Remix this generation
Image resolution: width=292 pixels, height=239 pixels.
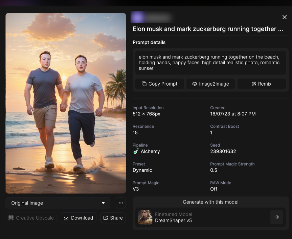(x=262, y=84)
